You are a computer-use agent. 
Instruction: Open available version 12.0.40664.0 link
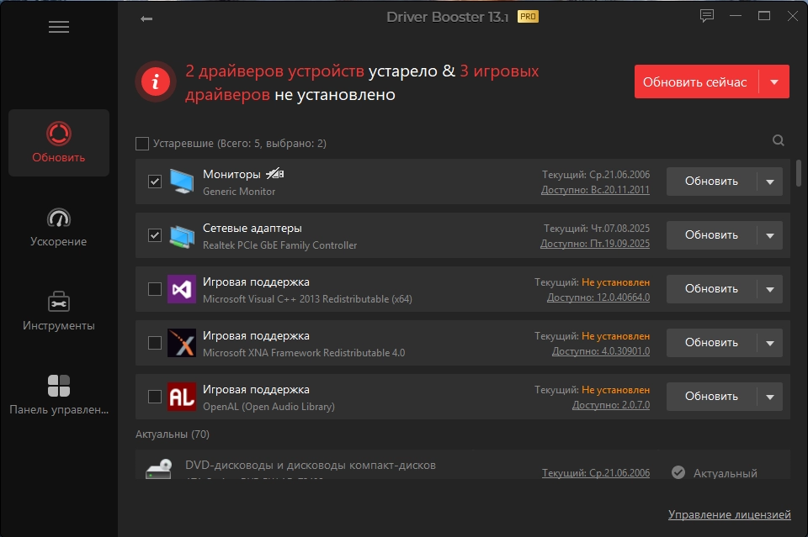point(598,297)
